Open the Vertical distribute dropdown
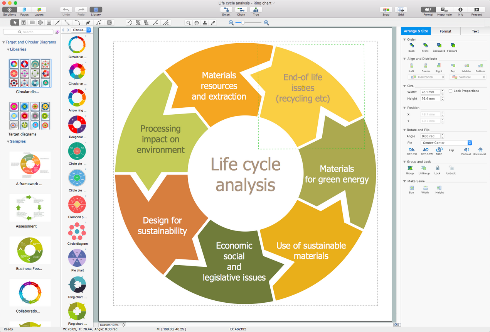 (x=467, y=77)
